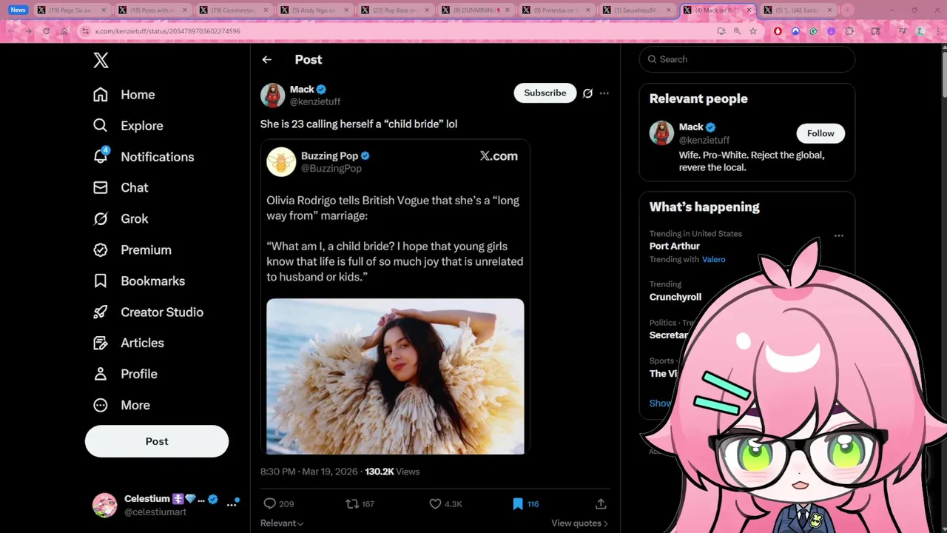
Task: Go back with the Post arrow
Action: click(267, 60)
